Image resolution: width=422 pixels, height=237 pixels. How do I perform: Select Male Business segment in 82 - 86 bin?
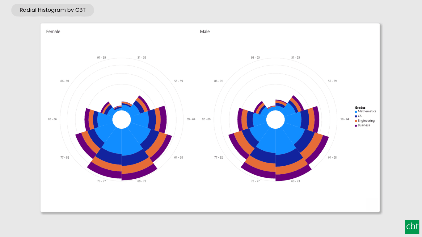(240, 119)
